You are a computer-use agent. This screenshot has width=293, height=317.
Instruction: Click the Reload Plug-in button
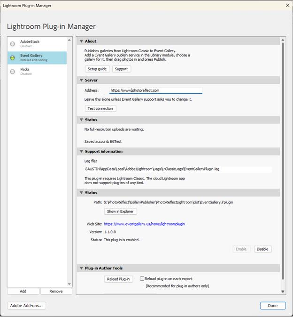point(118,279)
